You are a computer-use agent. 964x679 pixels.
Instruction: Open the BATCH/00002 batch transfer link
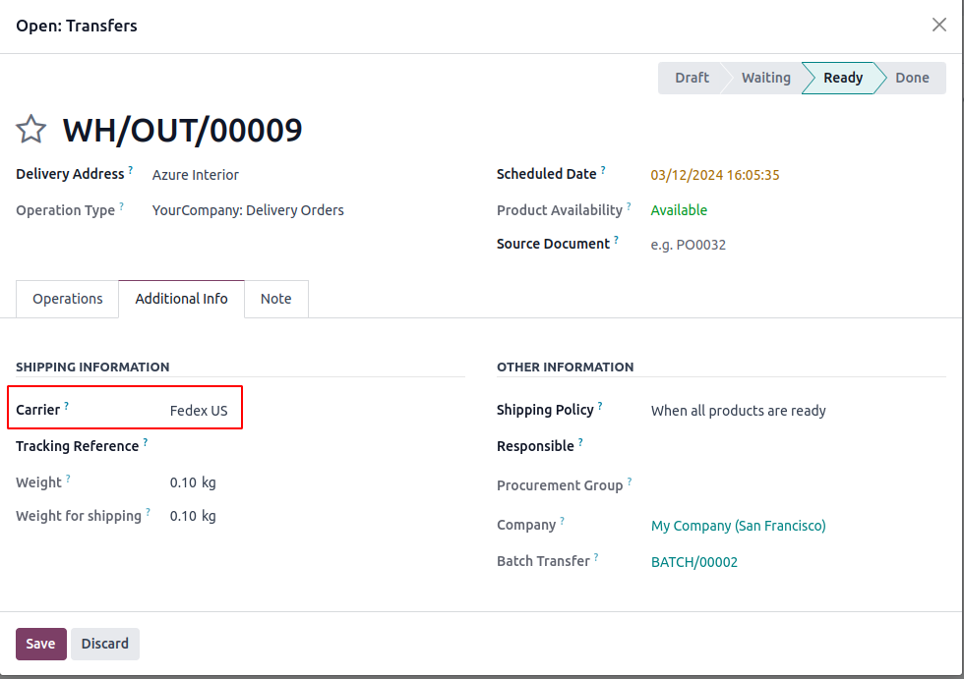click(x=694, y=562)
